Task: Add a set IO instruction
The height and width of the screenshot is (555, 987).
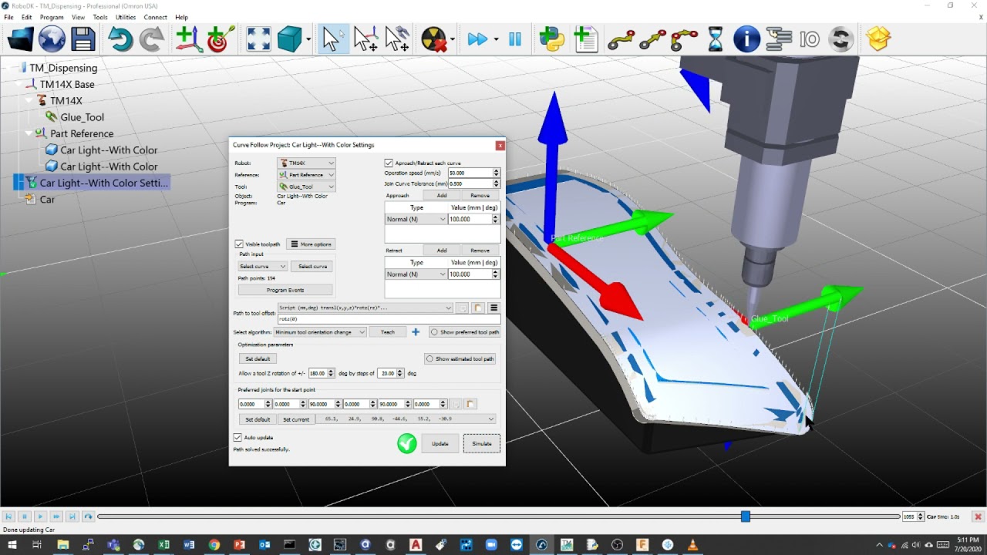Action: point(810,39)
